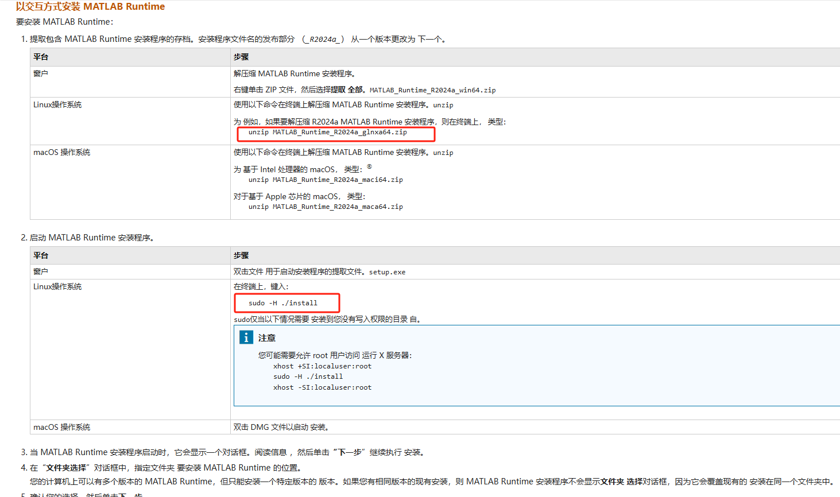Image resolution: width=840 pixels, height=497 pixels.
Task: Click the heading 以交互方式安装 MATLAB Runtime
Action: click(x=90, y=7)
